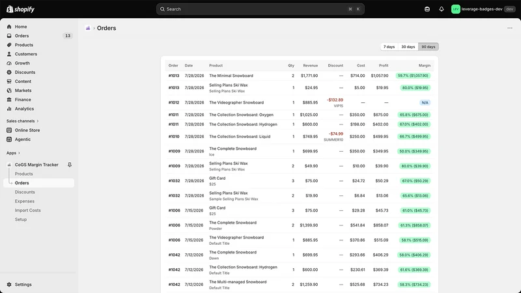Click The Minimal Snowboard product name
521x293 pixels.
231,76
